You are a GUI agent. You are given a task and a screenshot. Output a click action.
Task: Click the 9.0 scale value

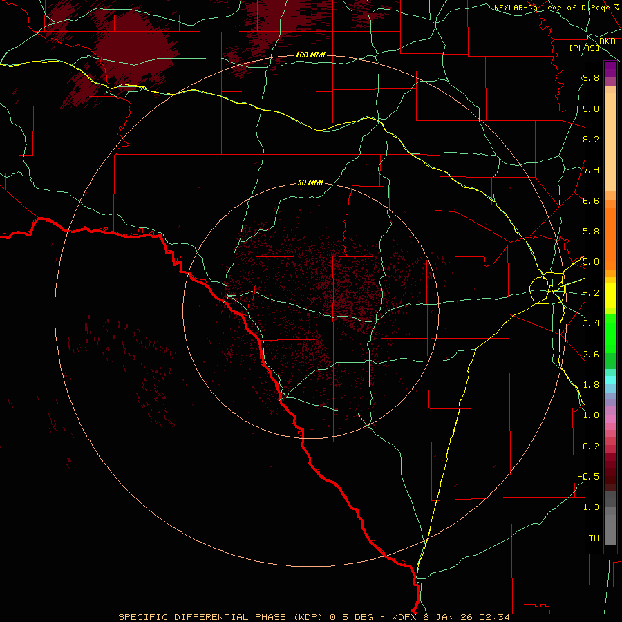pyautogui.click(x=591, y=109)
